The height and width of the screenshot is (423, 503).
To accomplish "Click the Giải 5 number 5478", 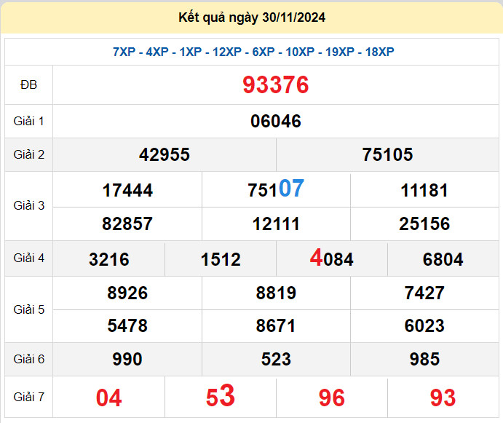I will click(127, 325).
